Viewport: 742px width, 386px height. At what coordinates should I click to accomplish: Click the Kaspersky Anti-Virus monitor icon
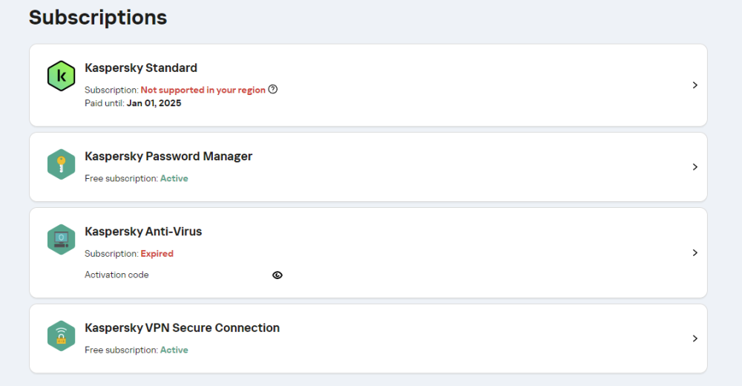click(61, 239)
